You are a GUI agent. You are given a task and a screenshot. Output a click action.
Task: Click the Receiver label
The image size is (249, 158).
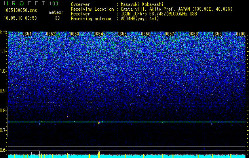click(80, 14)
